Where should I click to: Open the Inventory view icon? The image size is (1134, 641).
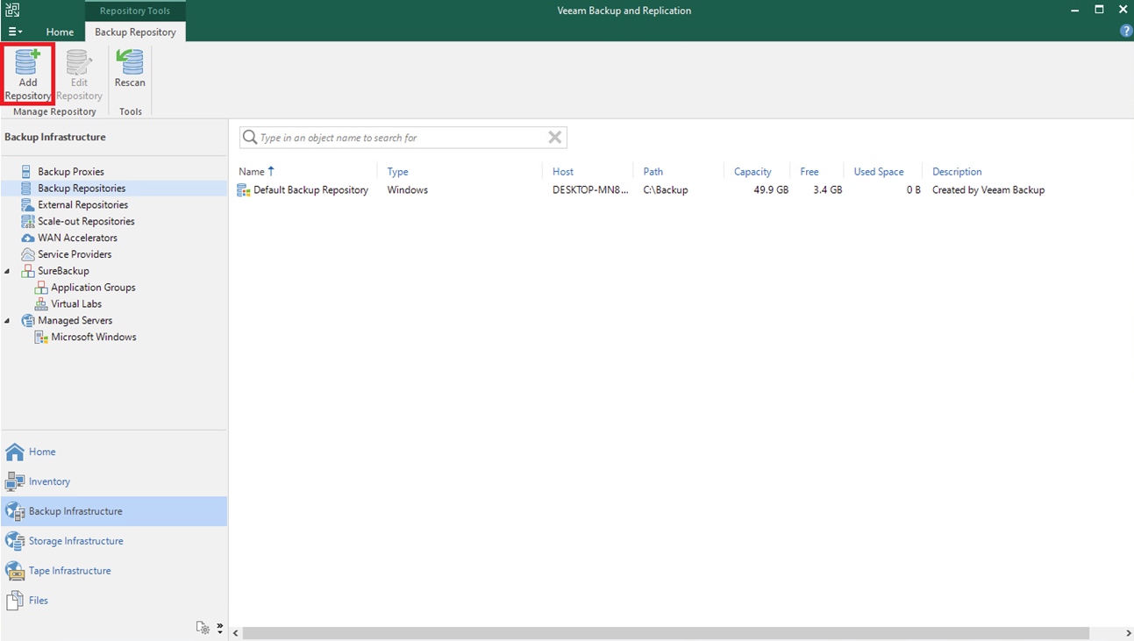click(15, 481)
